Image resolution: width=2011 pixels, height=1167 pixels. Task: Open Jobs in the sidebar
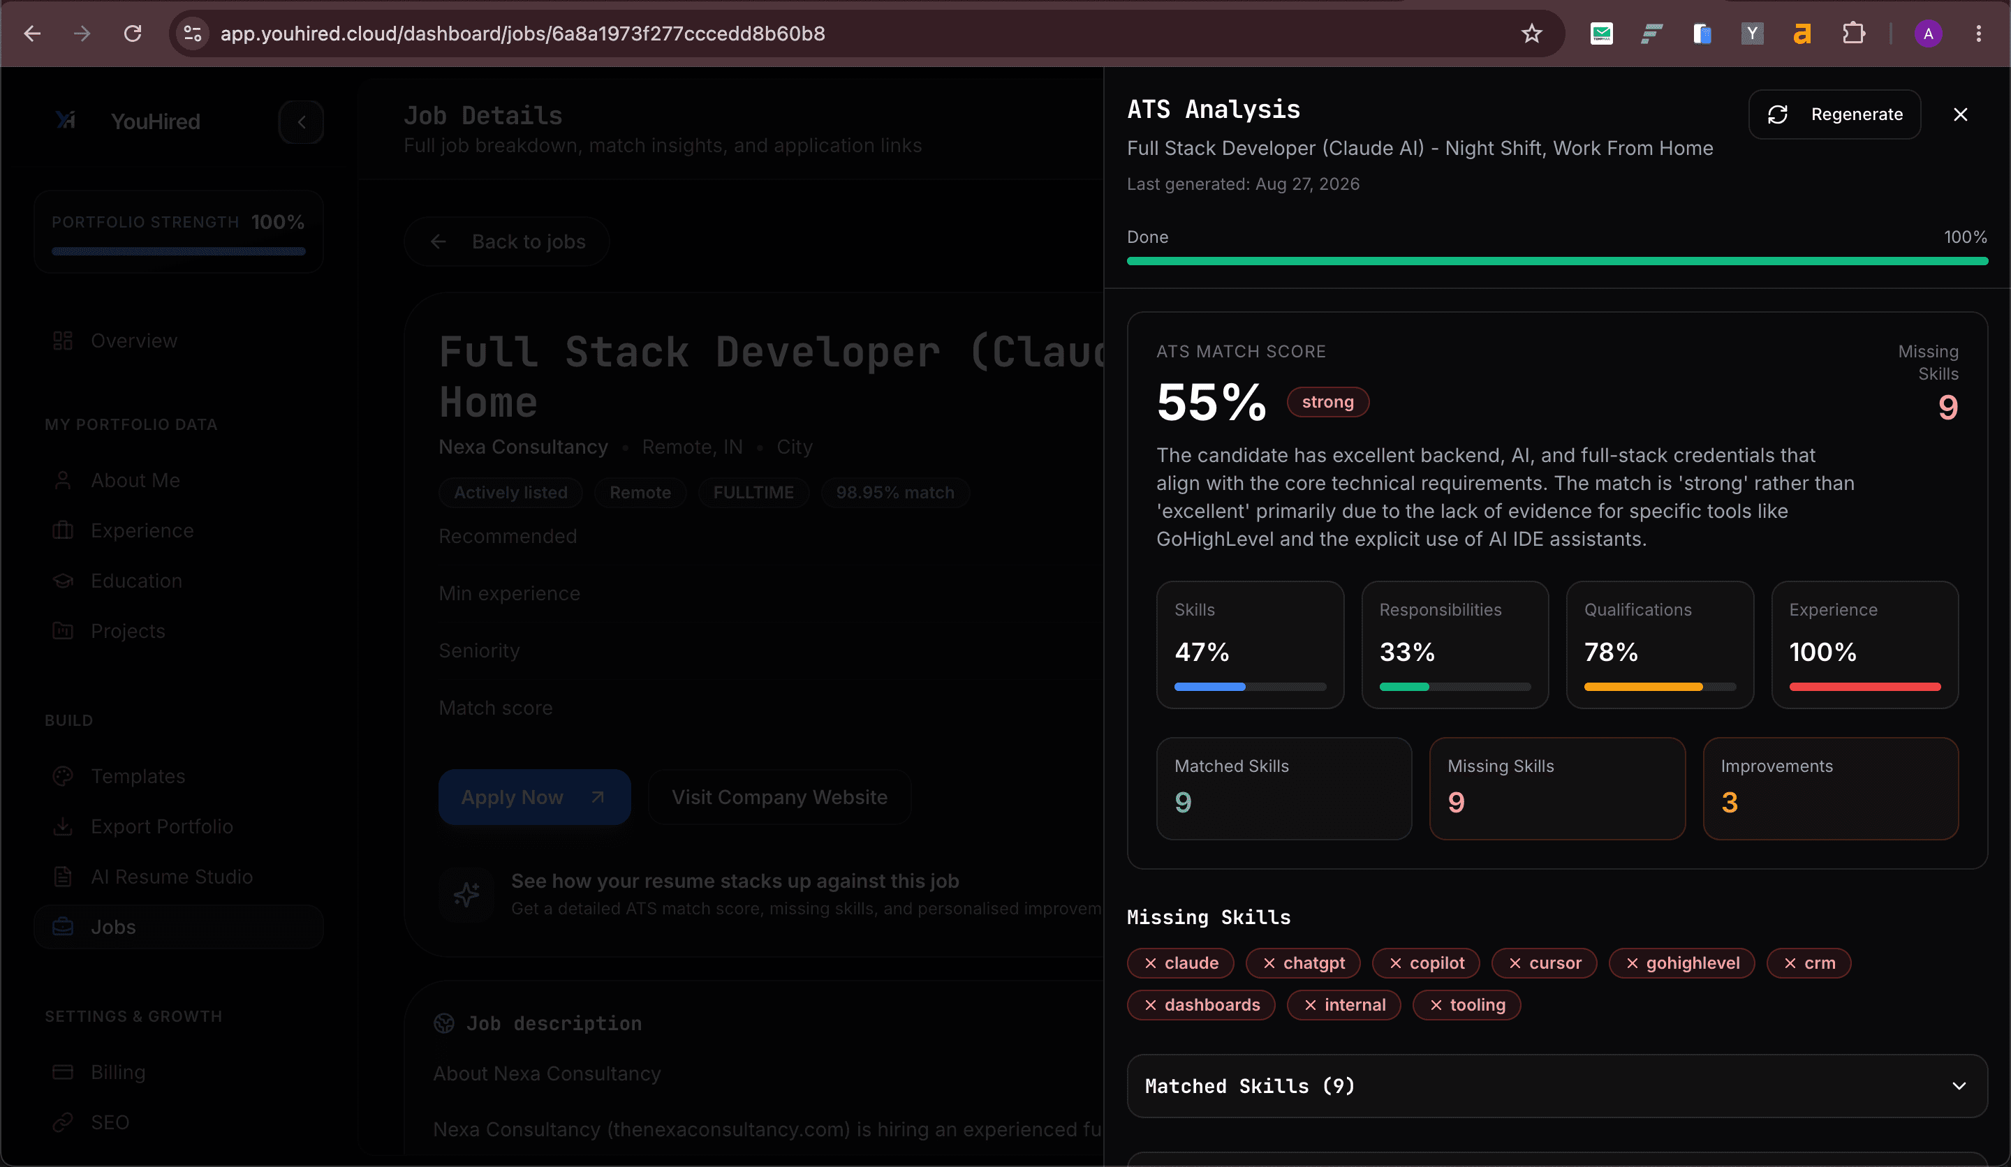click(179, 927)
